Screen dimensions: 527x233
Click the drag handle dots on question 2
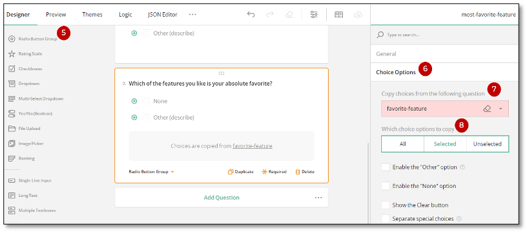222,73
